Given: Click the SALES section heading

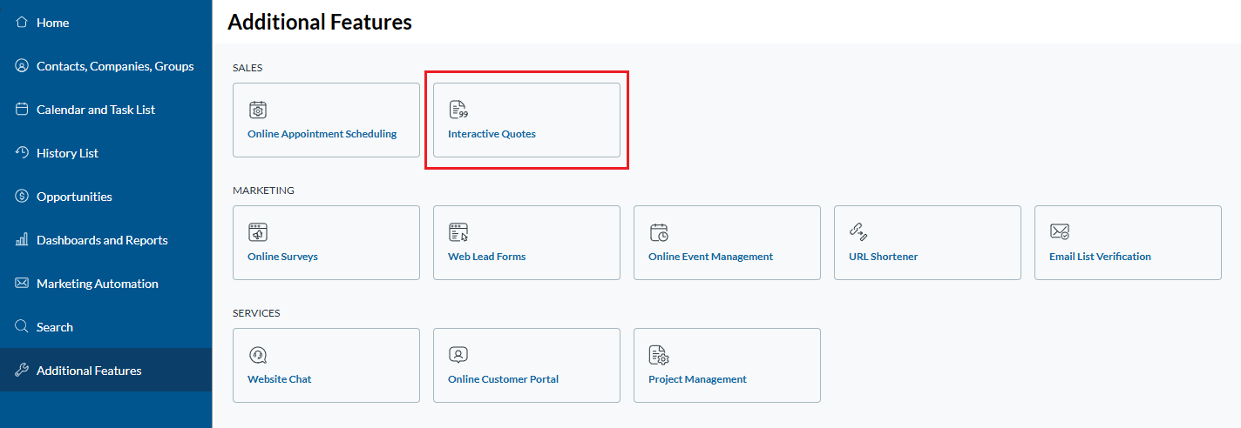Looking at the screenshot, I should tap(248, 67).
